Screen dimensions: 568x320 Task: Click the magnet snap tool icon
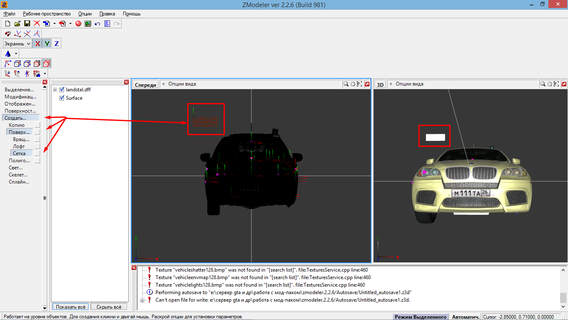[x=8, y=33]
